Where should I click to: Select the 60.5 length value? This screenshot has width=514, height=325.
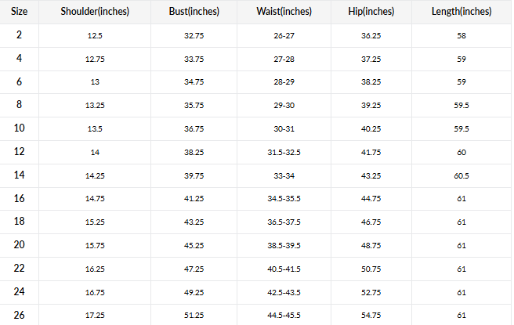(461, 175)
